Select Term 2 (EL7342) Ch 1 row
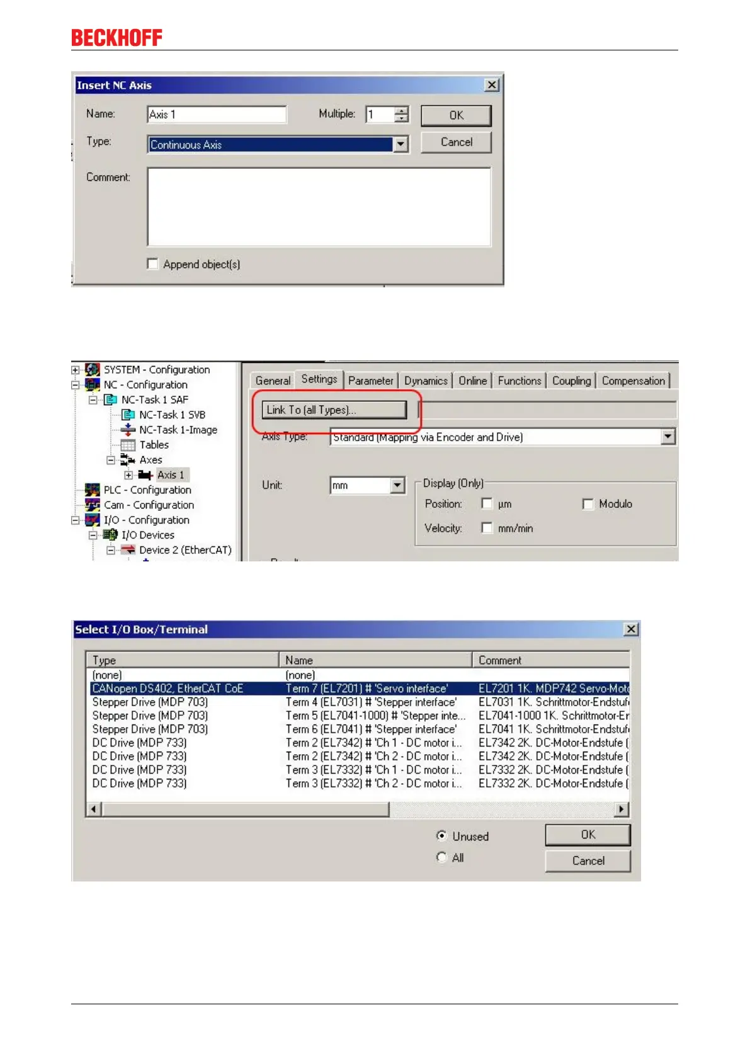The image size is (750, 1061). (360, 743)
